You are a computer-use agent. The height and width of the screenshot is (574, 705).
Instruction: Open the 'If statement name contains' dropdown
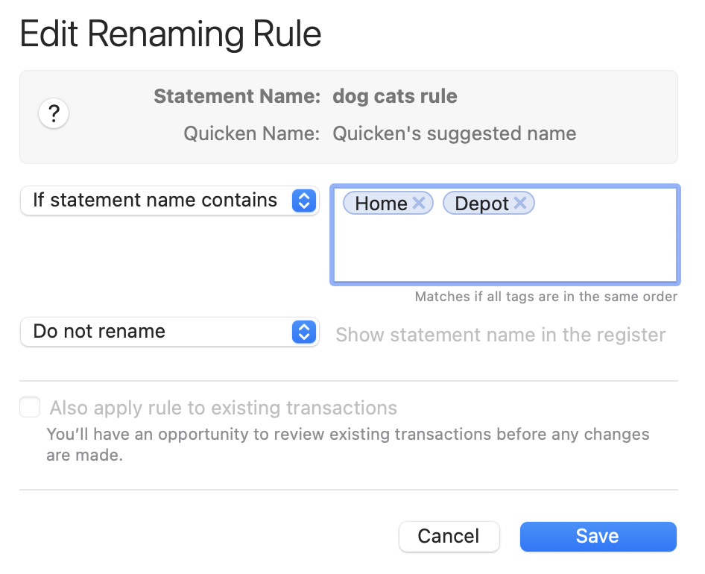pos(169,201)
